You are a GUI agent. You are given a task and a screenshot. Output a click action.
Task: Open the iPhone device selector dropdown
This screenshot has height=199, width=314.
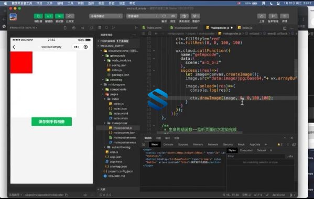[24, 28]
